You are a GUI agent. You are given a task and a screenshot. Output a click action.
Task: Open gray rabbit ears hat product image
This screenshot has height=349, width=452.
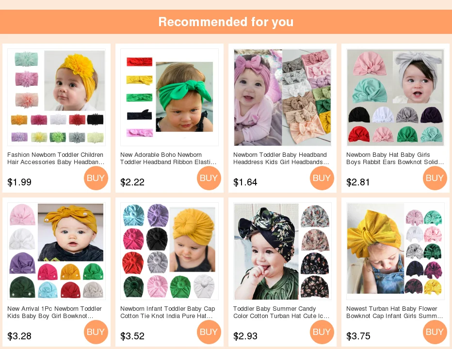click(396, 97)
